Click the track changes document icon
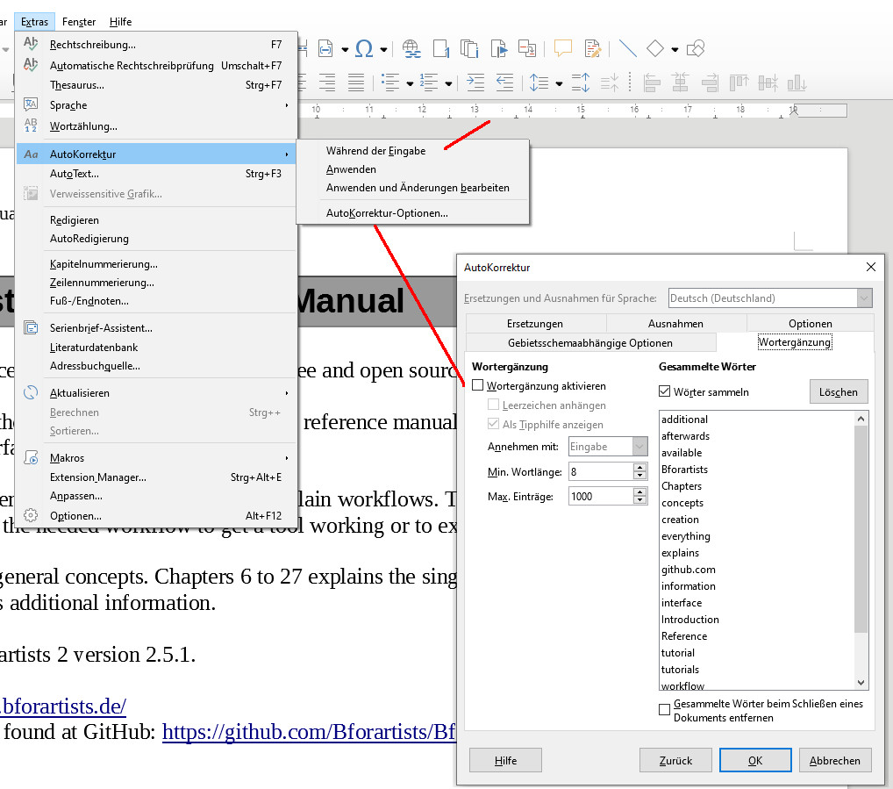This screenshot has height=789, width=893. point(593,47)
